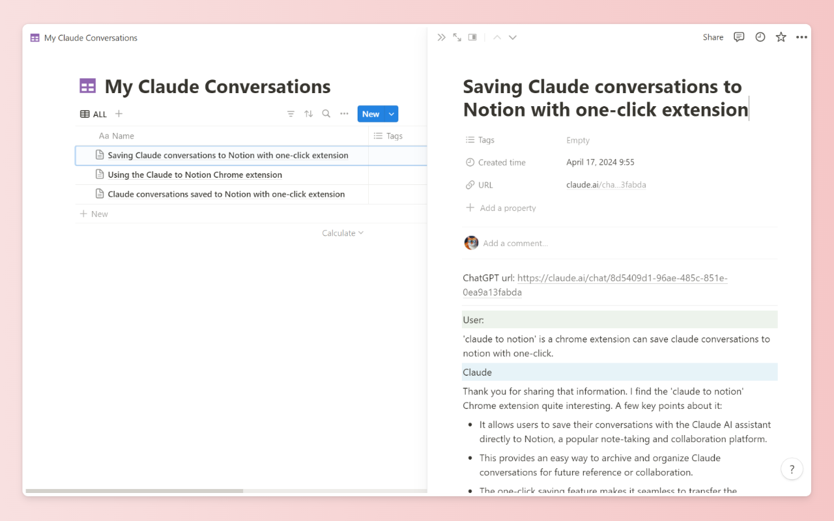Open row Saving Claude conversations to Notion
834x521 pixels.
(x=228, y=155)
